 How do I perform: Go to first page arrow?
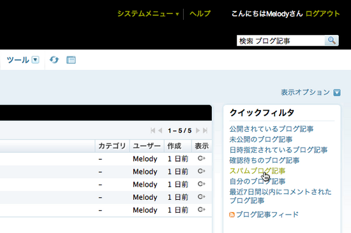point(153,131)
